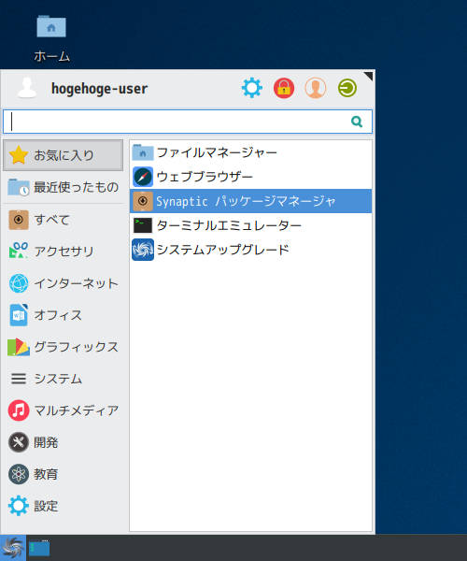Click the menu search input field
The width and height of the screenshot is (467, 561).
188,122
